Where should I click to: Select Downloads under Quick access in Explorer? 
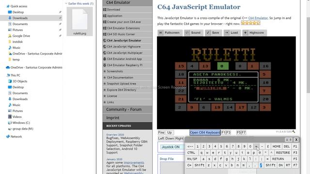pos(20,18)
